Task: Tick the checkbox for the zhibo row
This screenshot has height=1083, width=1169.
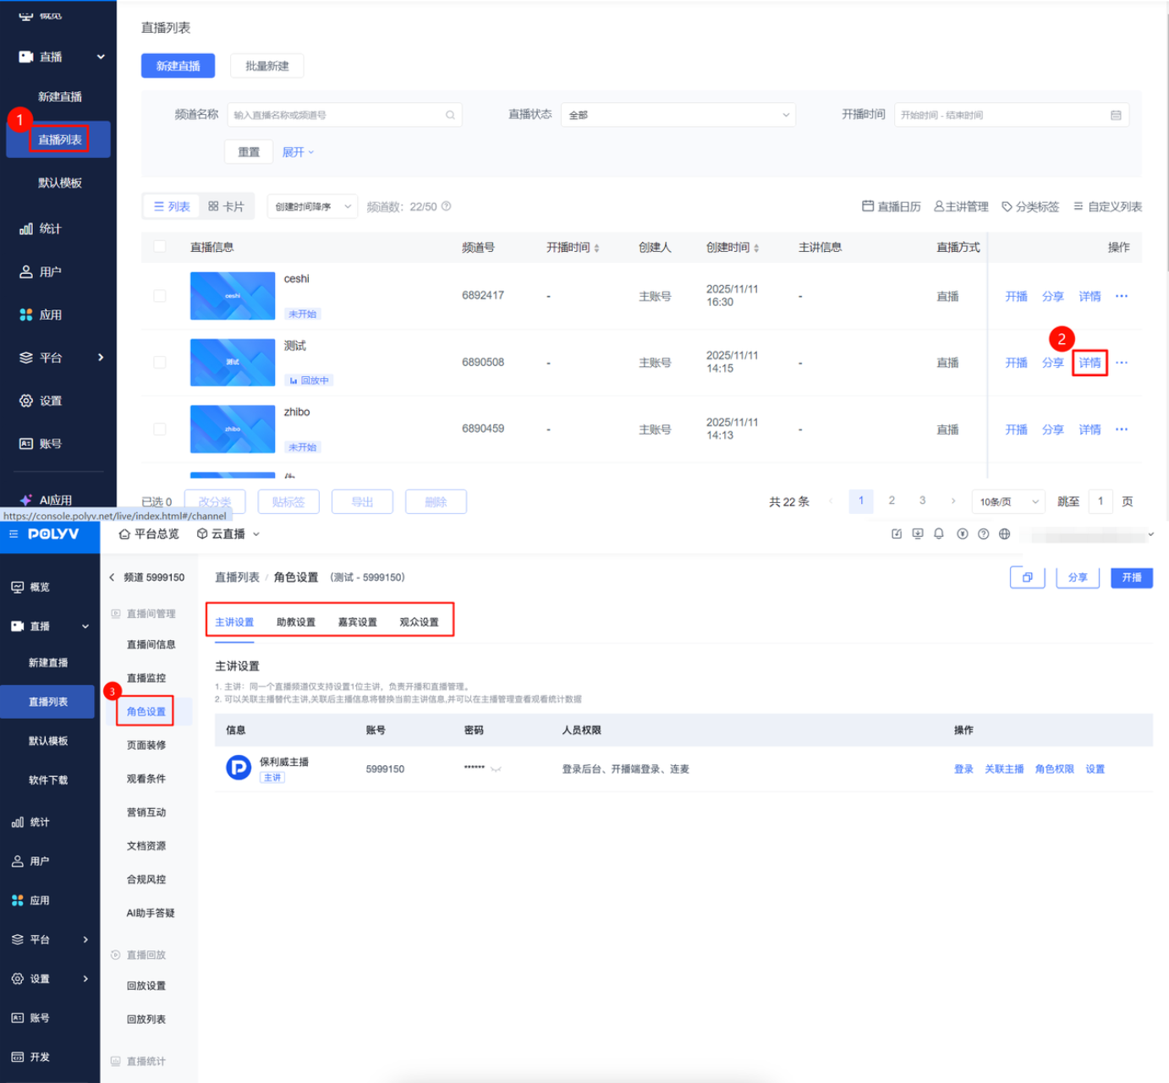Action: pos(160,429)
